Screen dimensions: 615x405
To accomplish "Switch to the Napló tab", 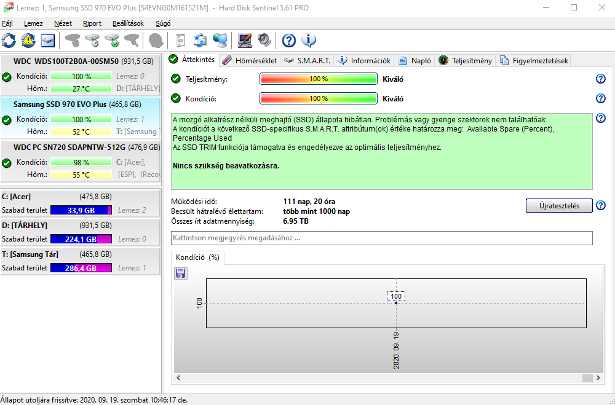I will point(415,61).
